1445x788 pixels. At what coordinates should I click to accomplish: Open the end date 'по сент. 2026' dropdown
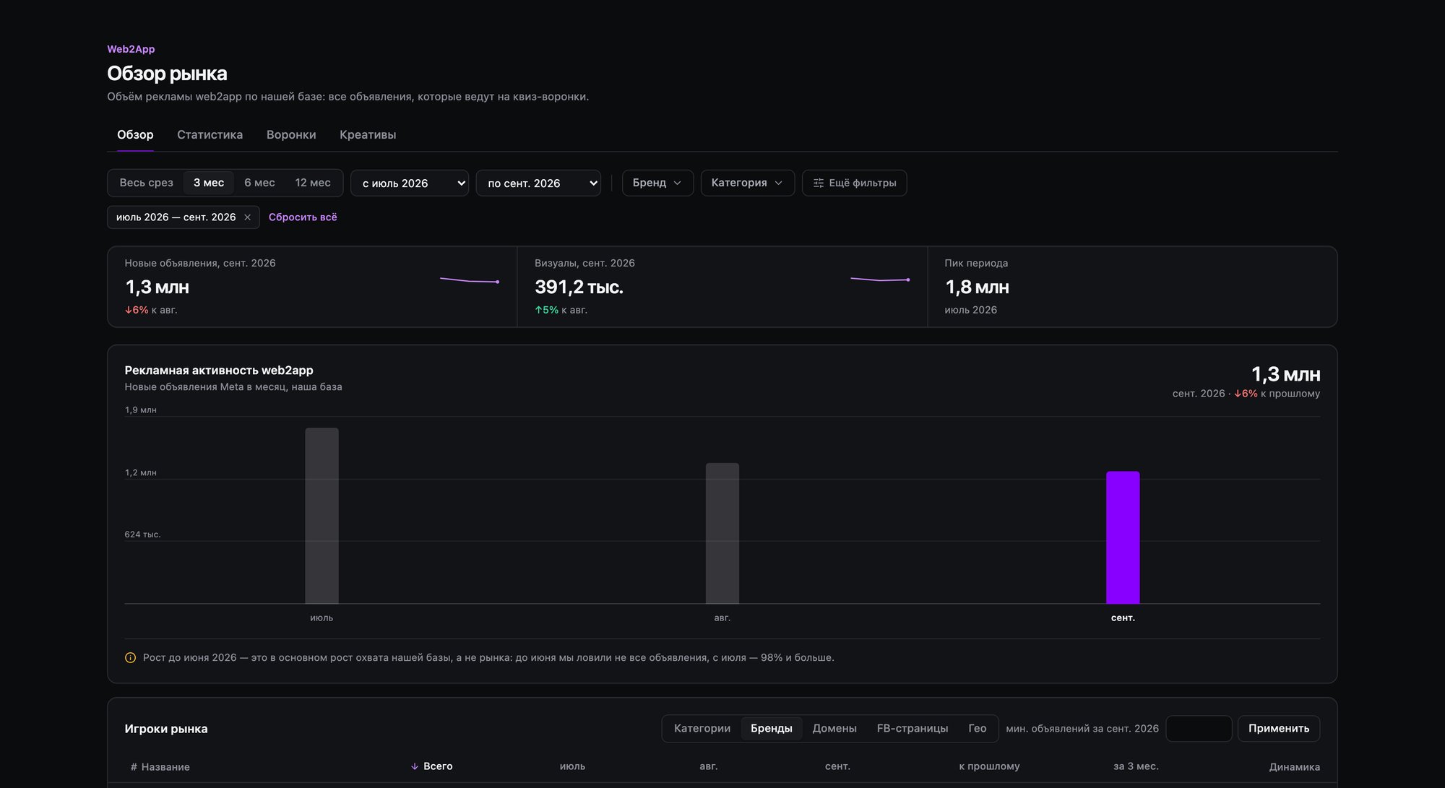pos(538,183)
